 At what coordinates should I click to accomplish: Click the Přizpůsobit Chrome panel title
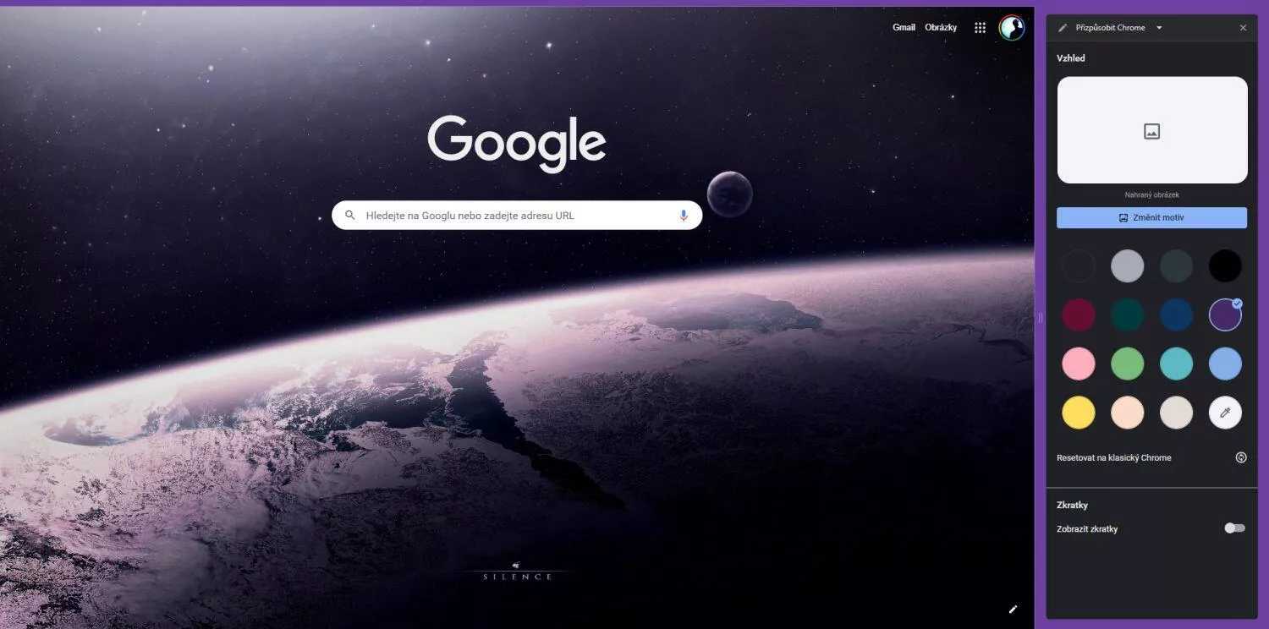(1110, 28)
